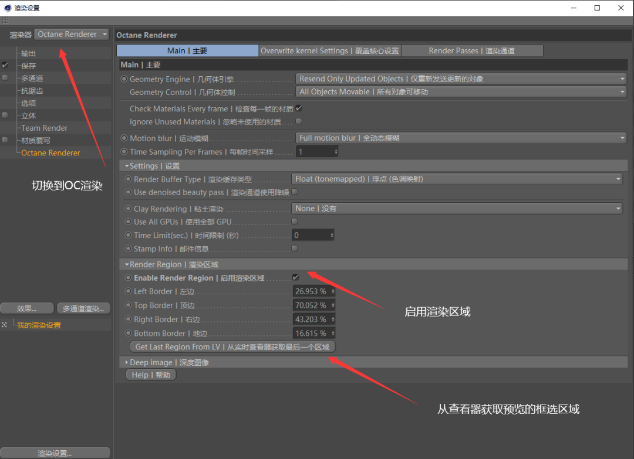
Task: Enable Stamp Info checkbox
Action: [295, 249]
